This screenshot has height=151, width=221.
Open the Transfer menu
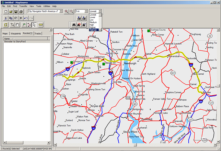(23, 6)
